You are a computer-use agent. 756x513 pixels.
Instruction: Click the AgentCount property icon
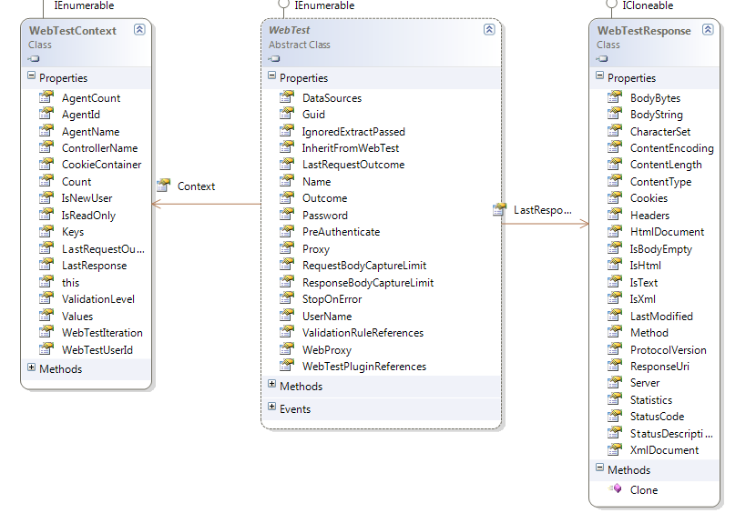pyautogui.click(x=46, y=97)
